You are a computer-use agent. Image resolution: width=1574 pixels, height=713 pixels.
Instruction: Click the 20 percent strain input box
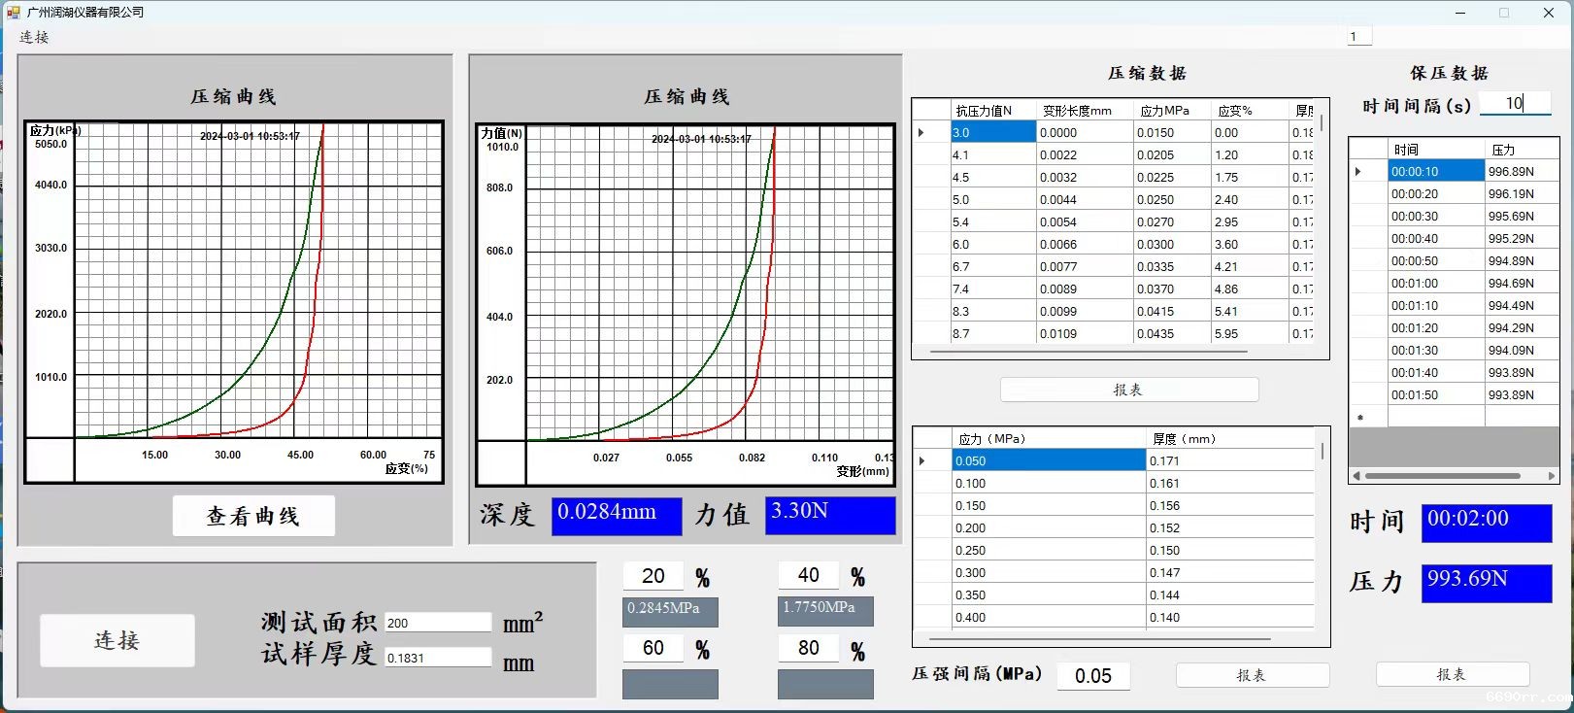point(653,576)
